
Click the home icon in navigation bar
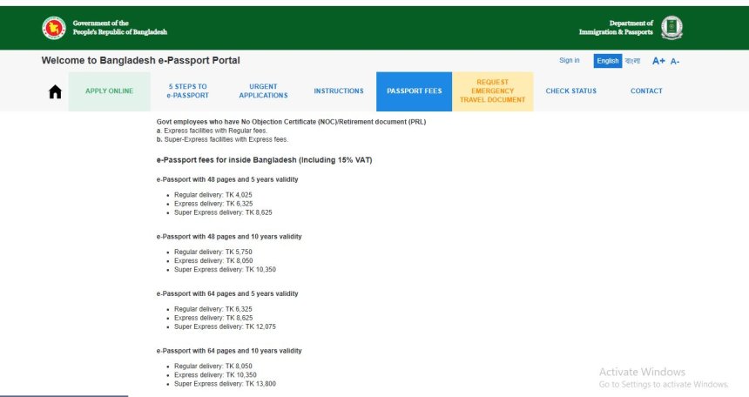coord(55,92)
